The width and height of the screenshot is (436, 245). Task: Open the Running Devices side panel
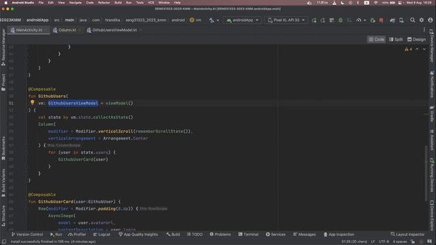point(432,175)
